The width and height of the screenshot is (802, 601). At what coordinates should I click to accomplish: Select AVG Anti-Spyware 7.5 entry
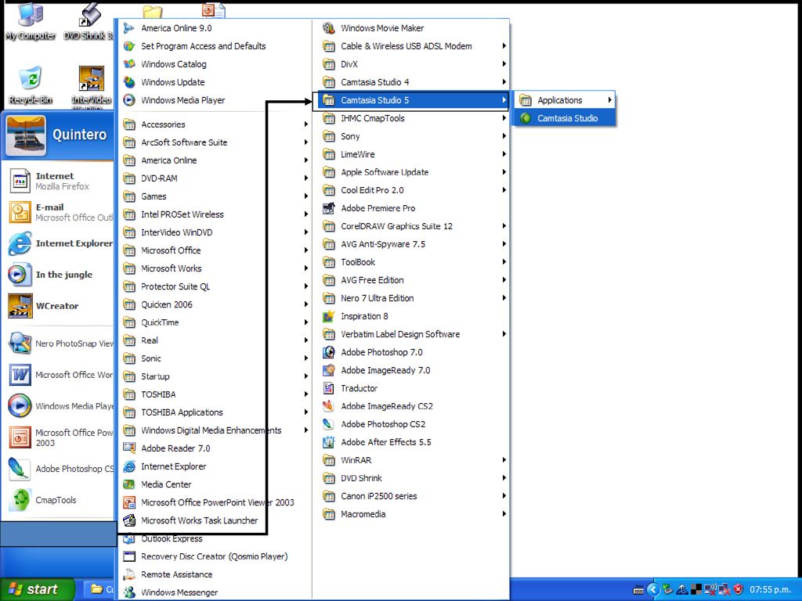[414, 244]
